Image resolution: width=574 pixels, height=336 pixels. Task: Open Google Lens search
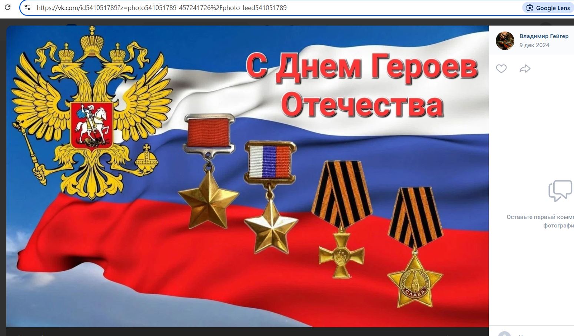pyautogui.click(x=548, y=8)
